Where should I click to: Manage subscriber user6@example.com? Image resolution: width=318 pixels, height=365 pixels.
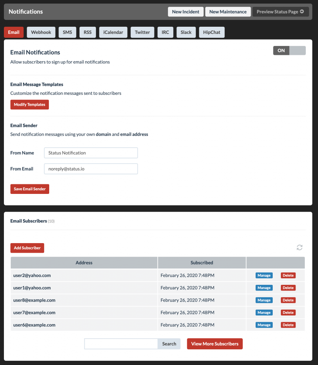[264, 325]
